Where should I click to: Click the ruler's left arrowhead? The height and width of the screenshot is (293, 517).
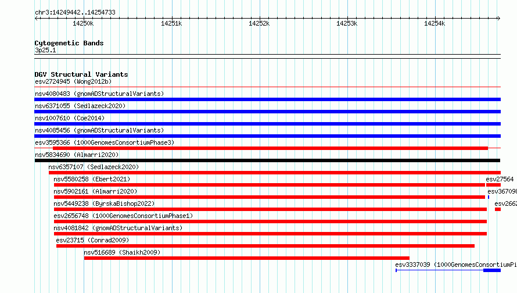coord(37,18)
